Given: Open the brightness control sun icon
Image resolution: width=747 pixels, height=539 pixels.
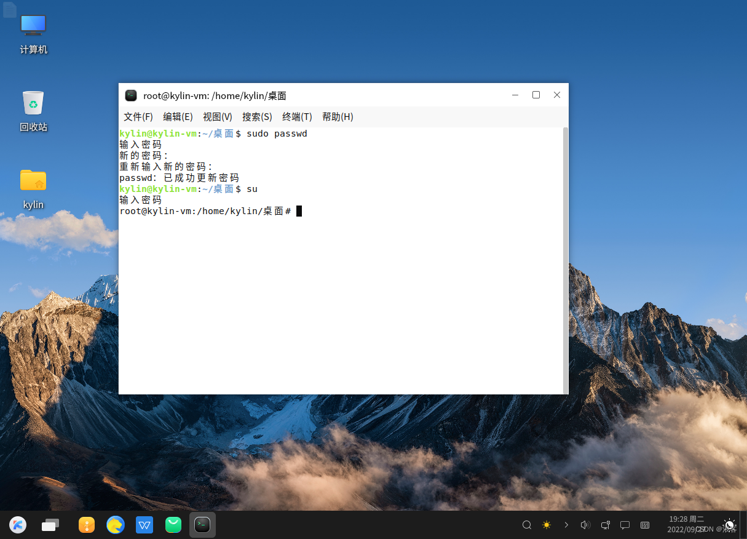Looking at the screenshot, I should (546, 525).
